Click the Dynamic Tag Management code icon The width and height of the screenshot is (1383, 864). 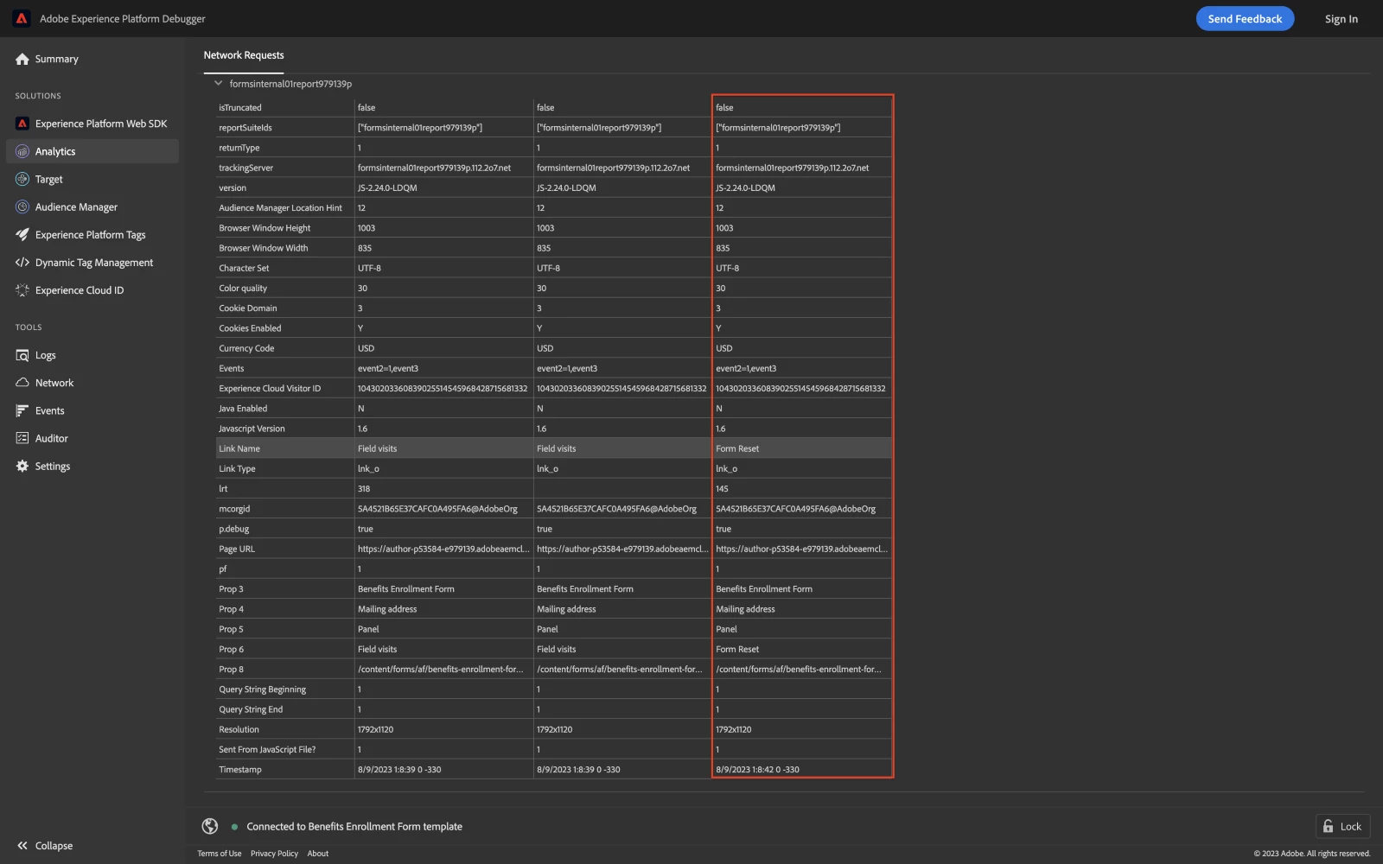pyautogui.click(x=22, y=262)
